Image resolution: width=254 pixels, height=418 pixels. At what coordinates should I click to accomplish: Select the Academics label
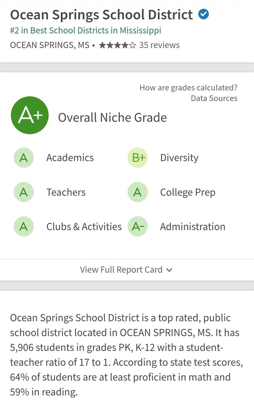[x=70, y=158]
